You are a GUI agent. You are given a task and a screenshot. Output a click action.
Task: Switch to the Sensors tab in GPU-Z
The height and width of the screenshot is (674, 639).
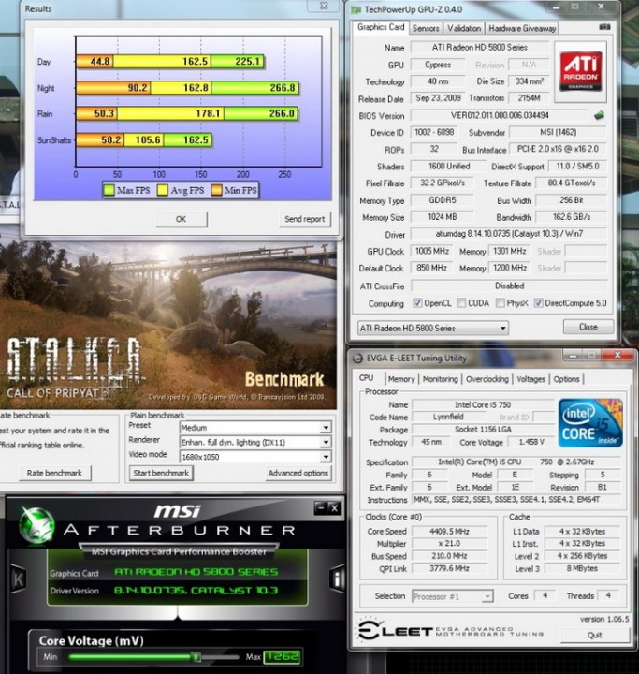click(x=426, y=28)
